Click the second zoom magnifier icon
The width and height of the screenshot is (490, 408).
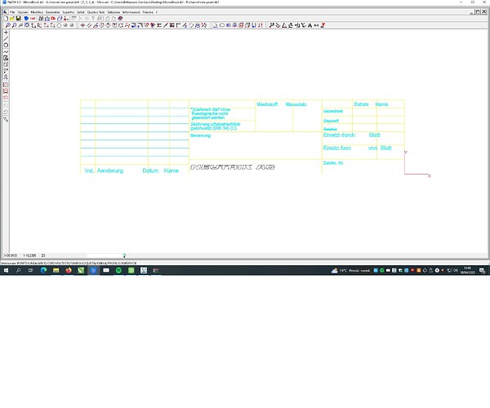[14, 25]
